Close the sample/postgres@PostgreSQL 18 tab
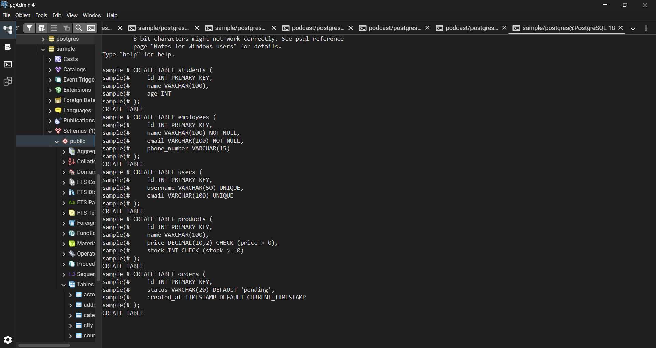This screenshot has height=348, width=656. [621, 28]
